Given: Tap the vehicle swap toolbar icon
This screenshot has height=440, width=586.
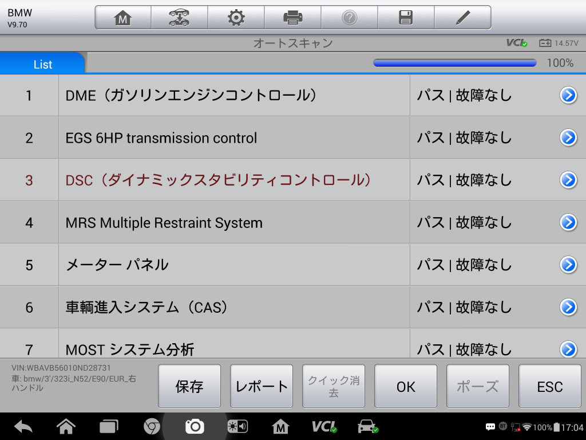Looking at the screenshot, I should click(179, 18).
